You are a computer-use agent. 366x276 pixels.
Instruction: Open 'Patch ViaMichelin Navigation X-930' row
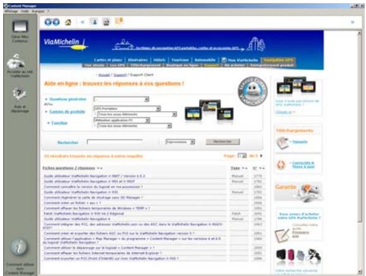pyautogui.click(x=84, y=213)
